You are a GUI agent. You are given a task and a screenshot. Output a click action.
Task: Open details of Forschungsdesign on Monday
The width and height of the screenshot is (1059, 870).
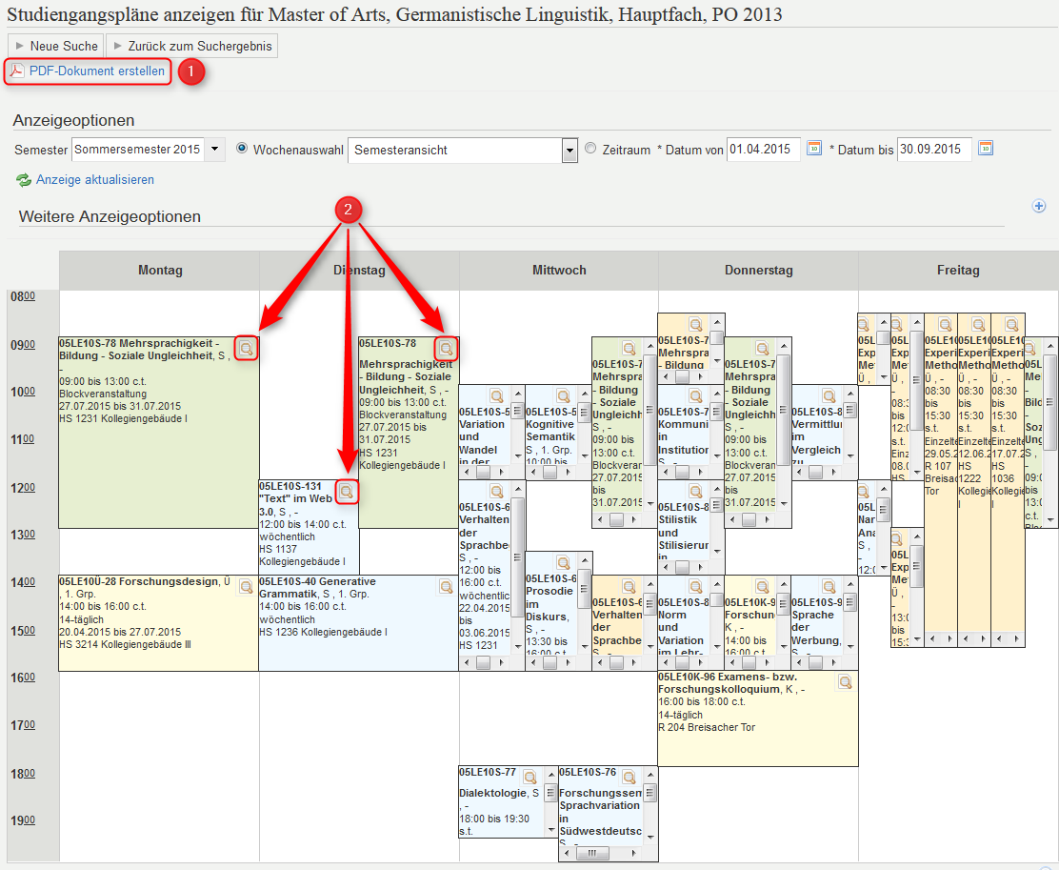(x=247, y=586)
